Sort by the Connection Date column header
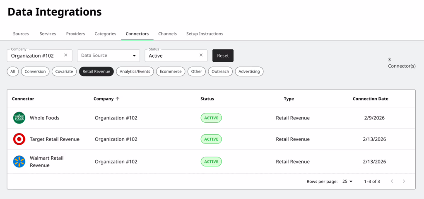The width and height of the screenshot is (424, 199). (371, 99)
